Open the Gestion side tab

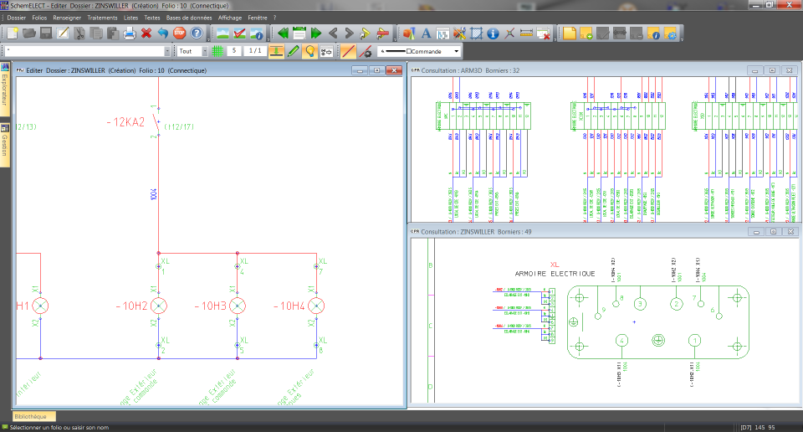[5, 145]
